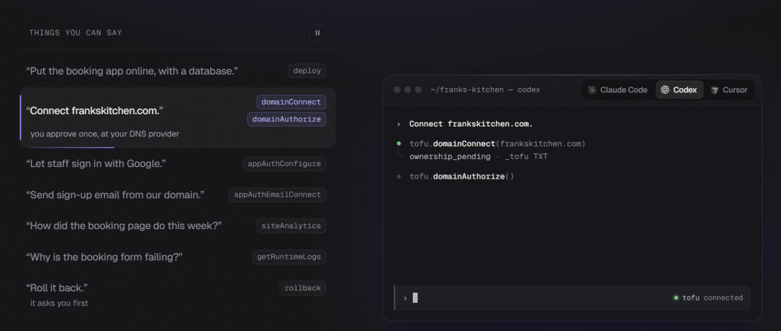This screenshot has width=781, height=331.
Task: Click the tofu.domainConnect(frankskitchen.com) terminal line
Action: point(497,144)
